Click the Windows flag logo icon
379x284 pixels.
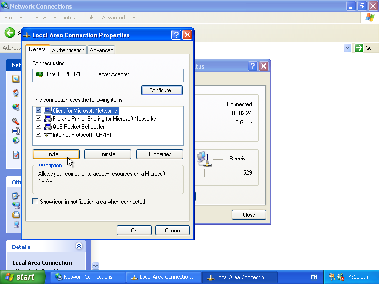tap(370, 18)
